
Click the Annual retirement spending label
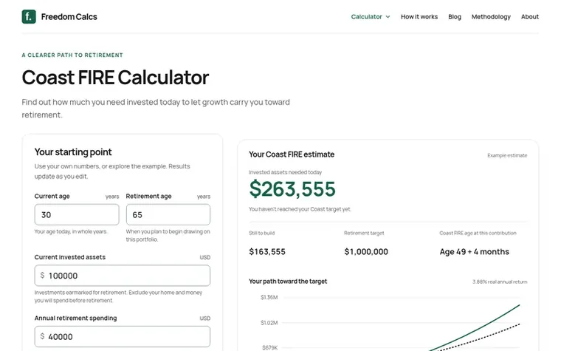click(75, 318)
